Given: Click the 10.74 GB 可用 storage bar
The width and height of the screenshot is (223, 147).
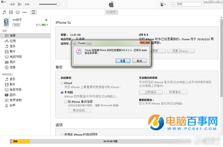Looking at the screenshot, I should (110, 141).
